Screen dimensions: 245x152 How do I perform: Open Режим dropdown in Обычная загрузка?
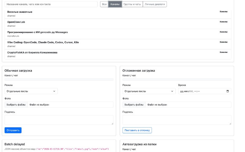31,91
